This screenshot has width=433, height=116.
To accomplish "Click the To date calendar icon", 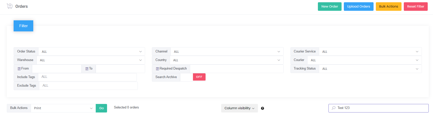I will 87,69.
